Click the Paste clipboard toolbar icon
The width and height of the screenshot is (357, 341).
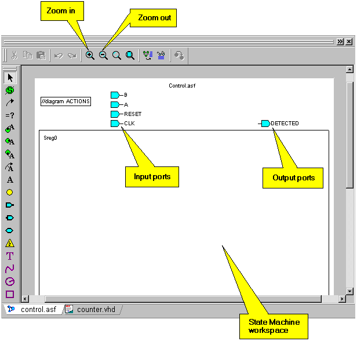coord(41,56)
